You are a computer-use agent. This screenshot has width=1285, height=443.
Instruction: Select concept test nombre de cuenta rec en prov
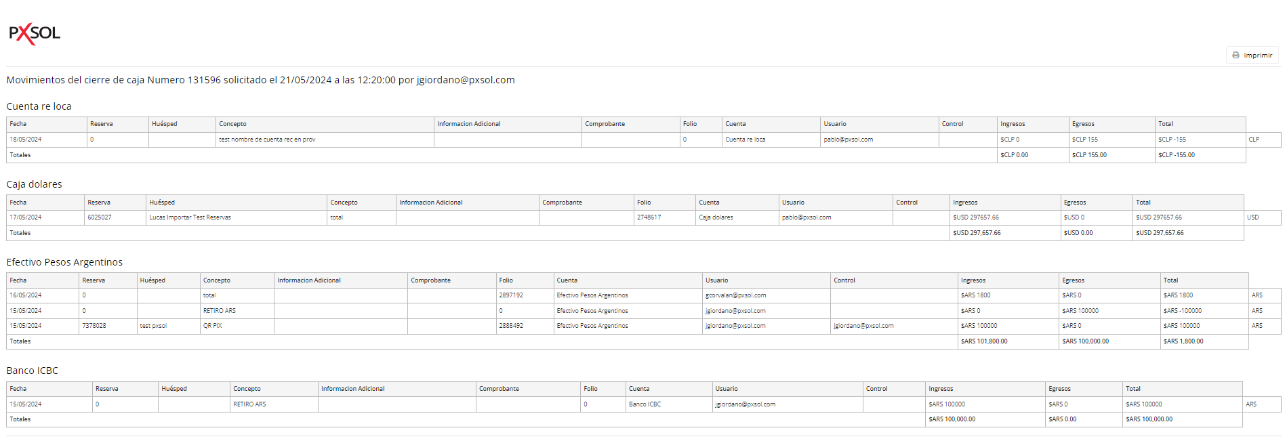[x=267, y=140]
